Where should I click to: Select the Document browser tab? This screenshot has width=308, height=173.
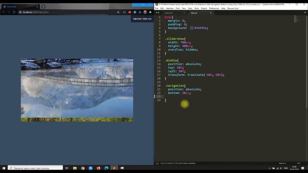(20, 7)
